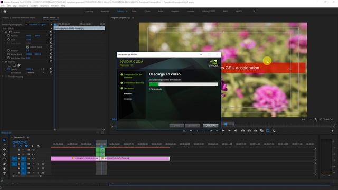Screen dimensions: 338x190
Task: Click NVIDIA download progress bar
Action: click(x=183, y=84)
